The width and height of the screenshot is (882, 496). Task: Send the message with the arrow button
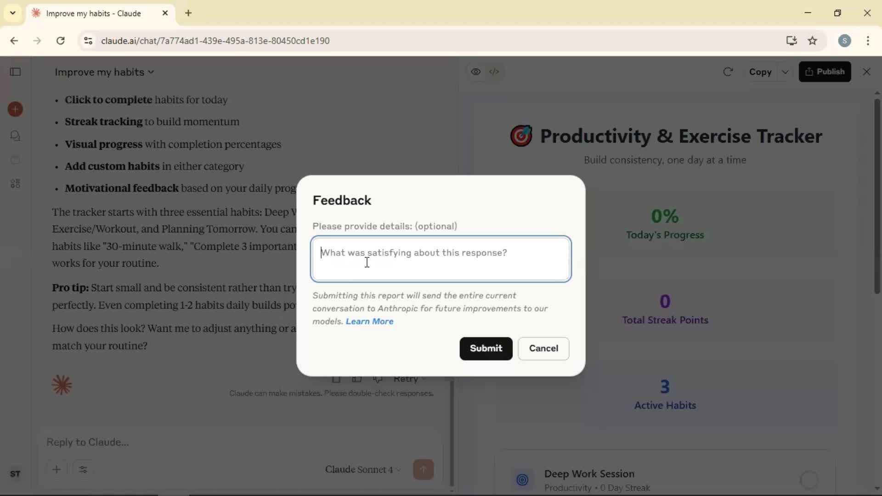(423, 469)
